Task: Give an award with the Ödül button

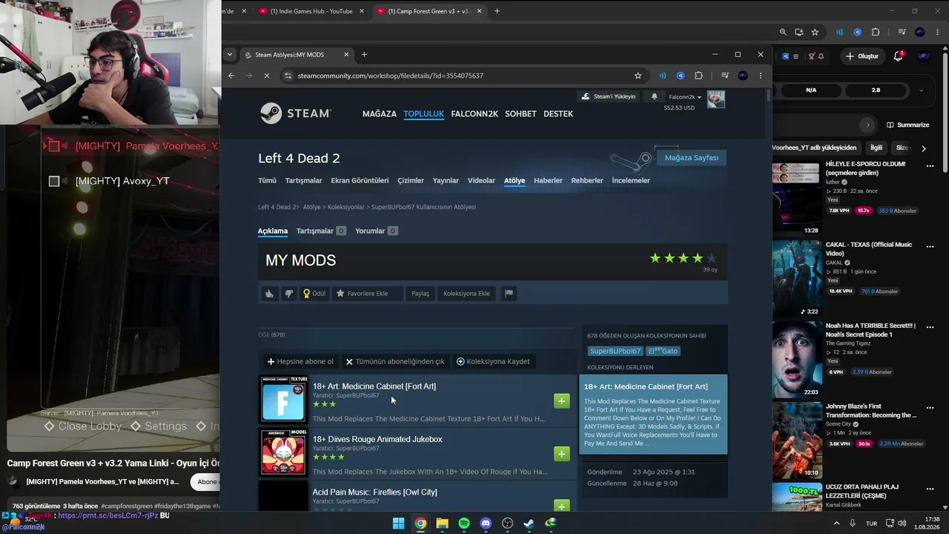Action: tap(314, 294)
